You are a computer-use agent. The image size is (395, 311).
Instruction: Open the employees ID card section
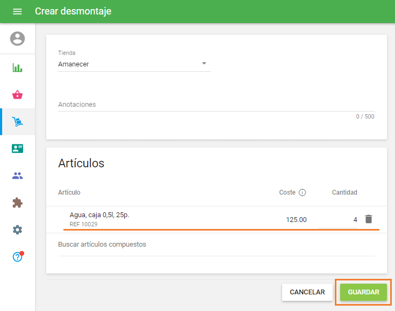point(17,149)
